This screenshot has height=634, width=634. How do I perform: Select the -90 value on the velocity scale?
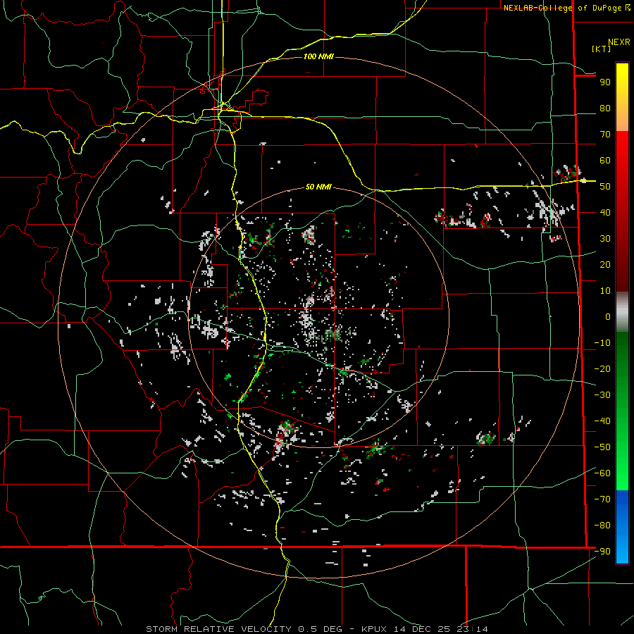click(x=602, y=552)
